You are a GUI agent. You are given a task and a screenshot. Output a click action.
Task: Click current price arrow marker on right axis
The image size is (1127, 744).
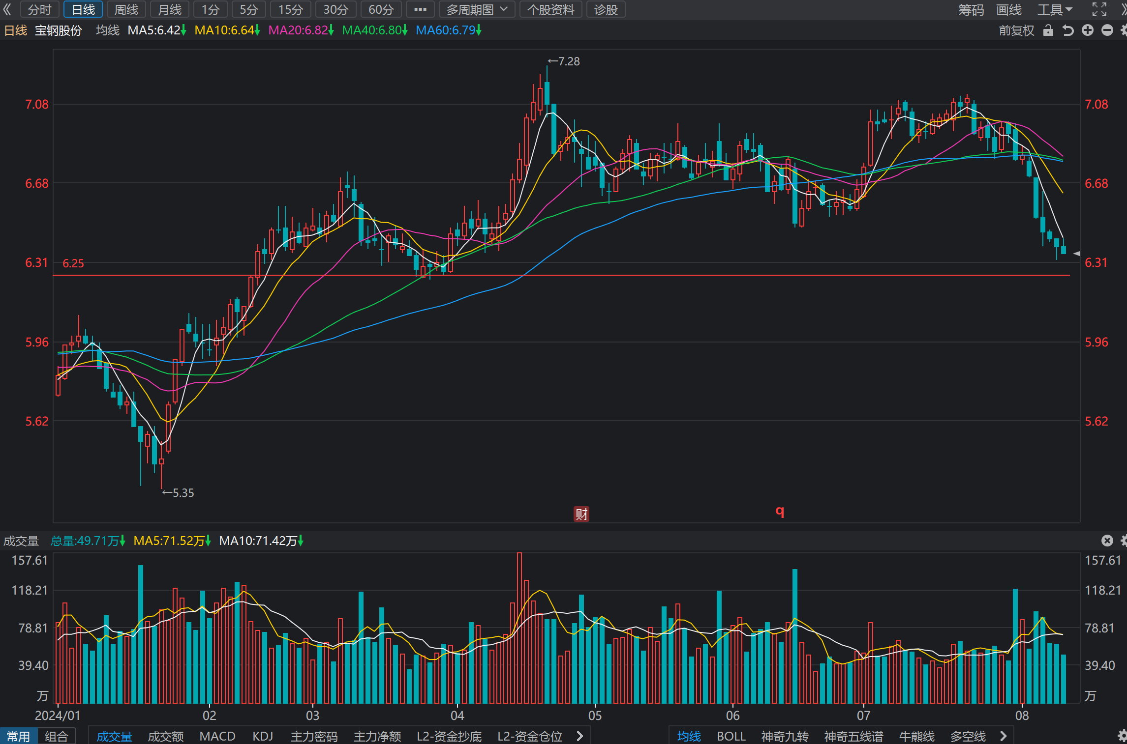[x=1076, y=254]
